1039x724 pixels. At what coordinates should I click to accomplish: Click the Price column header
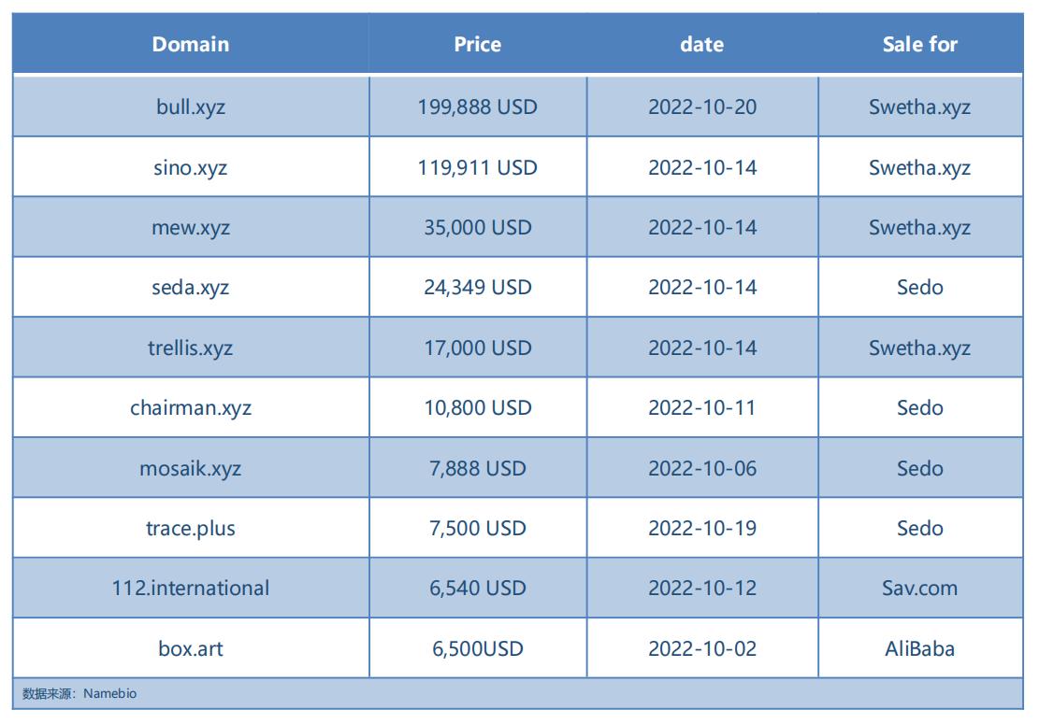click(478, 44)
